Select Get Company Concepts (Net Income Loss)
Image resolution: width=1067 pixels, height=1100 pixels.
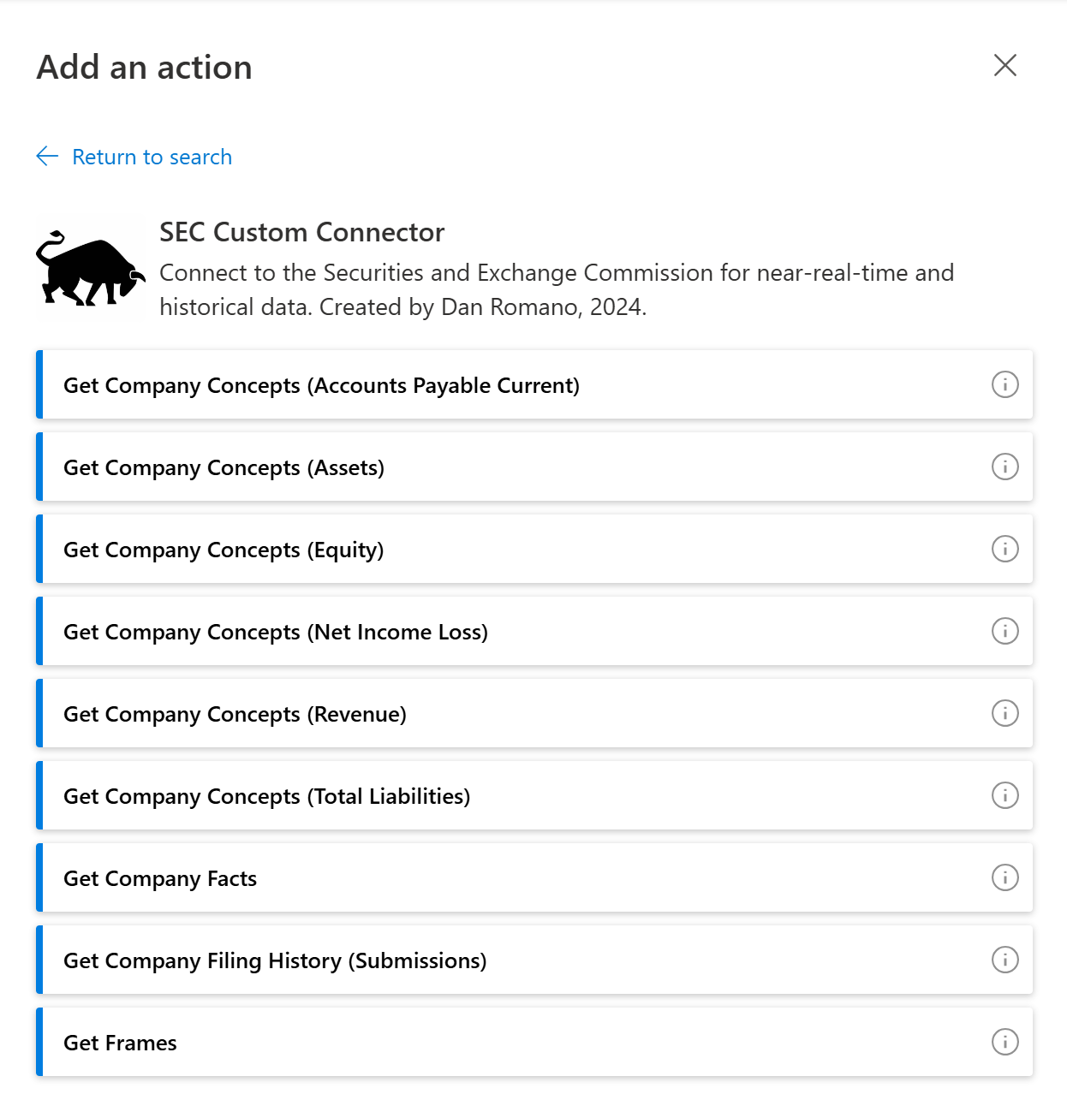(x=534, y=631)
